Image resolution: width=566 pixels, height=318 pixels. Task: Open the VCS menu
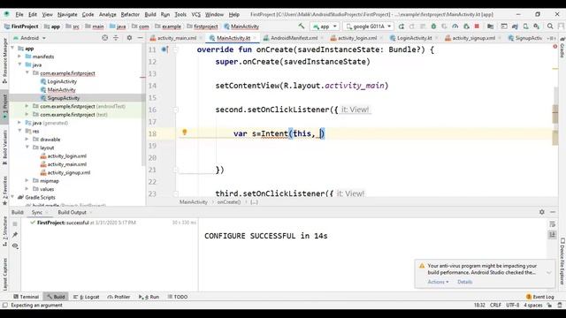tap(195, 14)
